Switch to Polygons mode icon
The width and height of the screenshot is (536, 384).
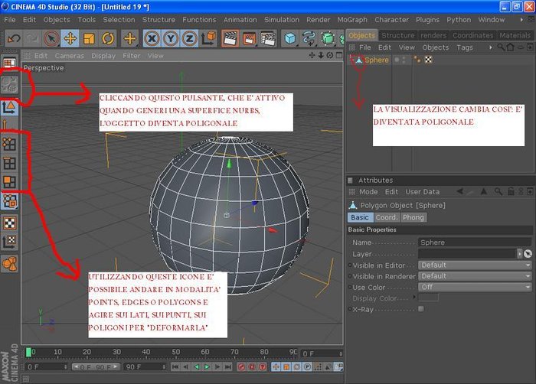click(9, 182)
